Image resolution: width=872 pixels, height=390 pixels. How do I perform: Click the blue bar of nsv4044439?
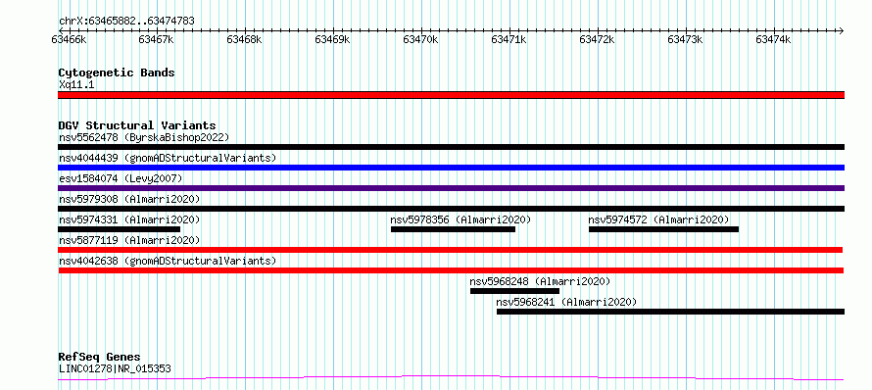pos(451,168)
